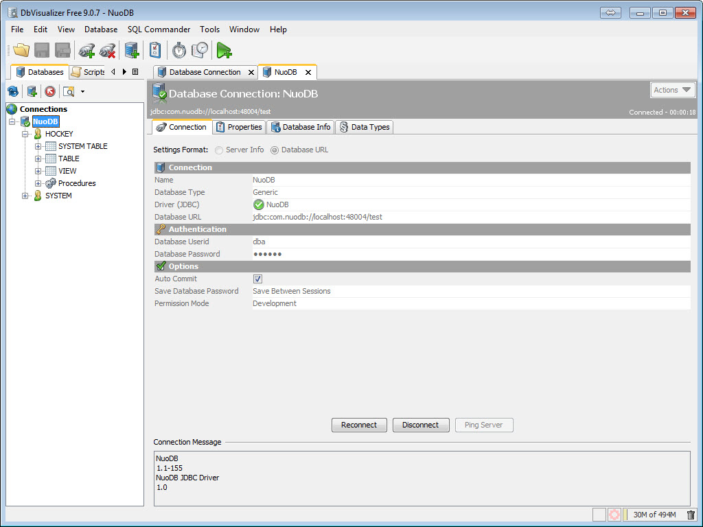Click the Disconnect button
703x527 pixels.
(421, 425)
